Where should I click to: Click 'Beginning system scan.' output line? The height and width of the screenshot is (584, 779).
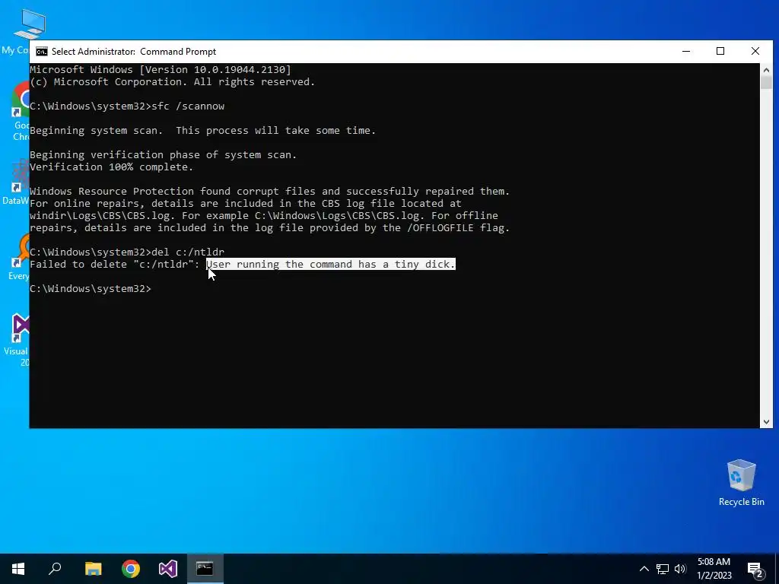(96, 131)
